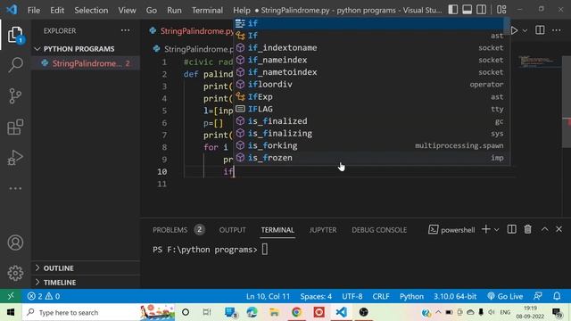This screenshot has height=321, width=571.
Task: Split the terminal panel
Action: coord(511,229)
